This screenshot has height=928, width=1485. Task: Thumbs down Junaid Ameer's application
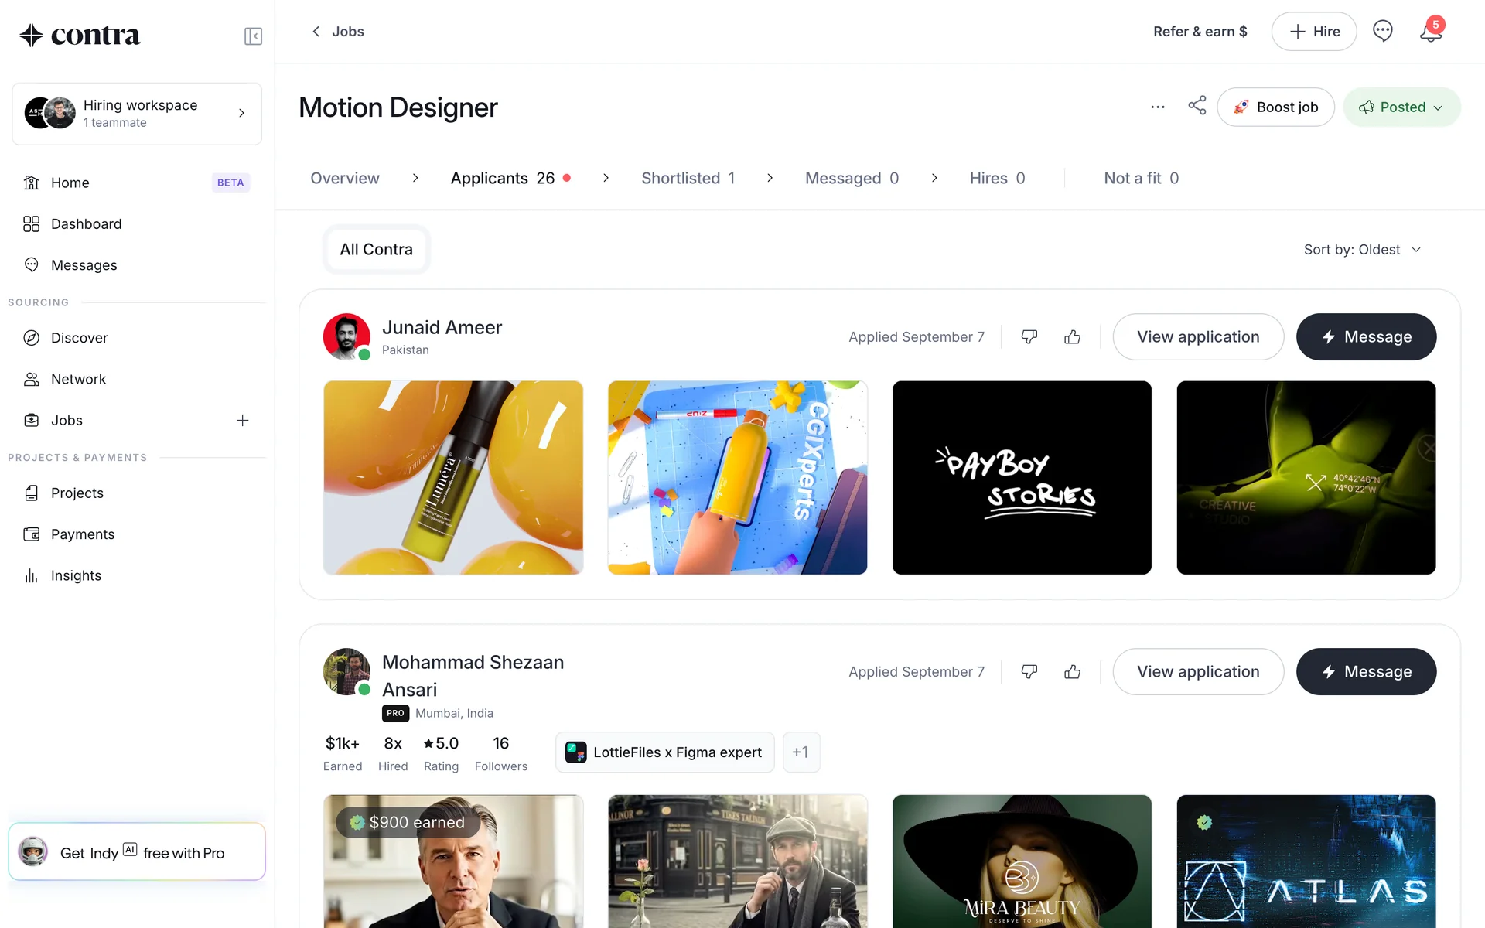point(1029,337)
